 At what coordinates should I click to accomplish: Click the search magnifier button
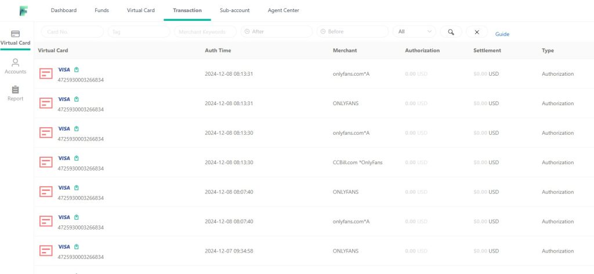(451, 32)
